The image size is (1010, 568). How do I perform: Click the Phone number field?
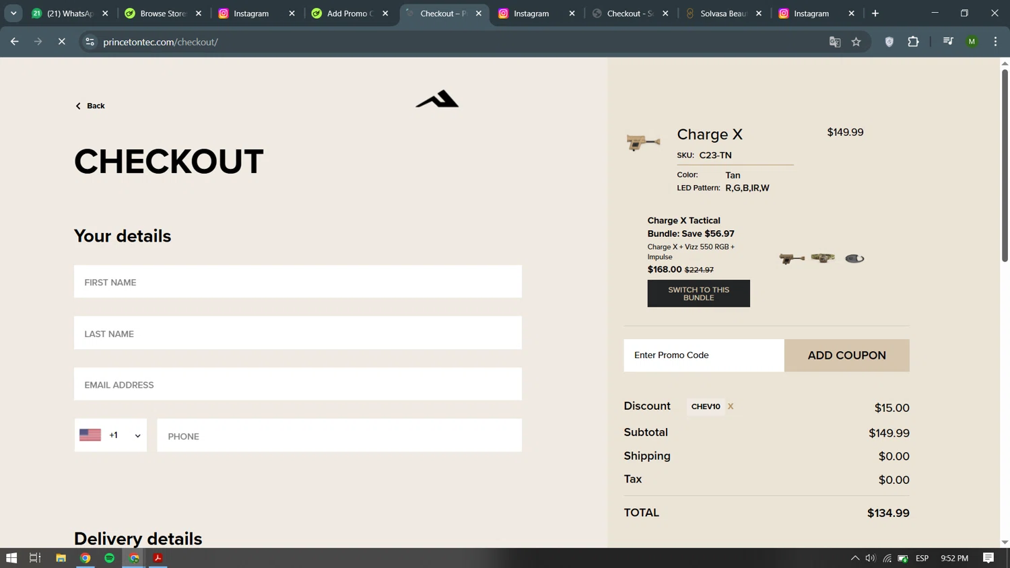point(339,435)
